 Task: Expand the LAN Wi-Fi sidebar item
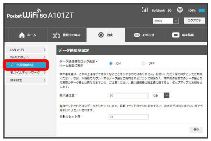(x=26, y=50)
